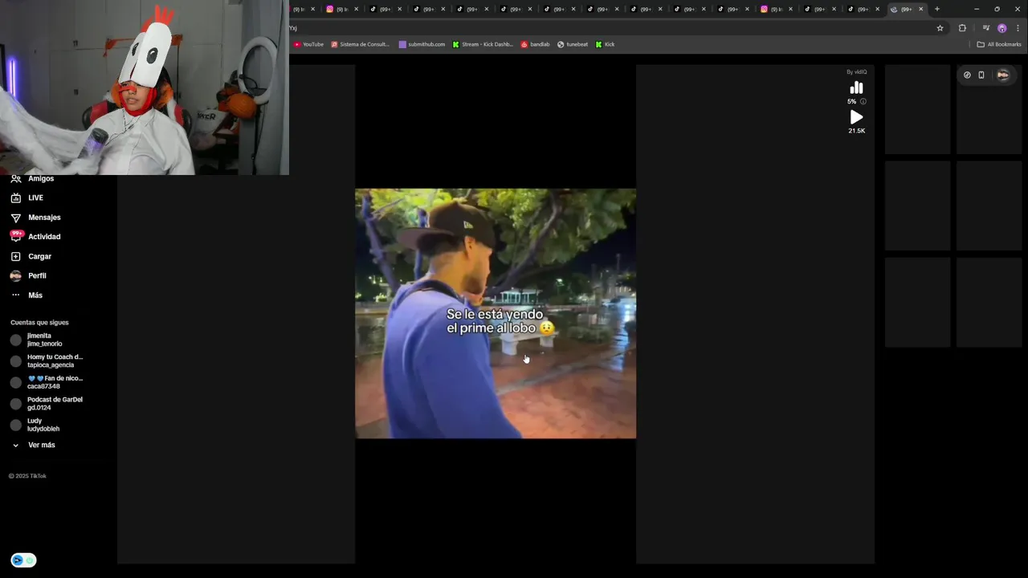Open Fan de nico caca87348 account
This screenshot has width=1028, height=578.
(47, 382)
